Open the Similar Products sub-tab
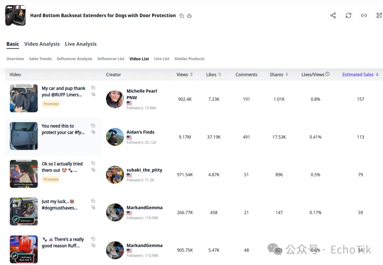The width and height of the screenshot is (383, 265). tap(189, 59)
